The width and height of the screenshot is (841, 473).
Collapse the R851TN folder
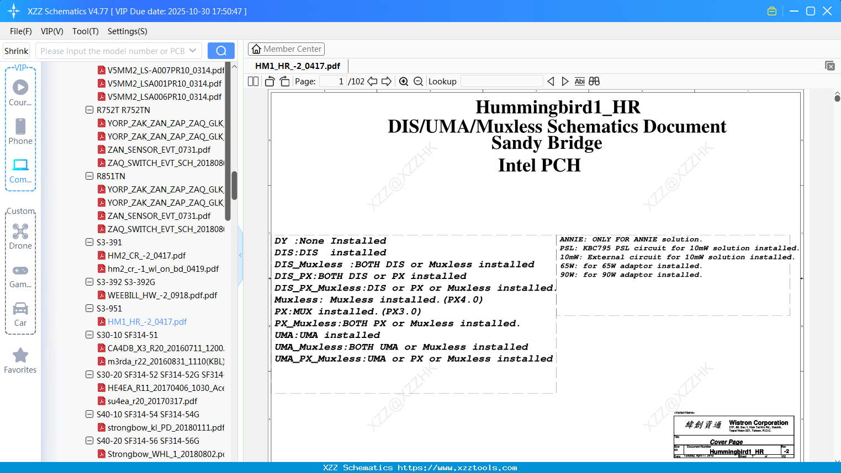[89, 176]
